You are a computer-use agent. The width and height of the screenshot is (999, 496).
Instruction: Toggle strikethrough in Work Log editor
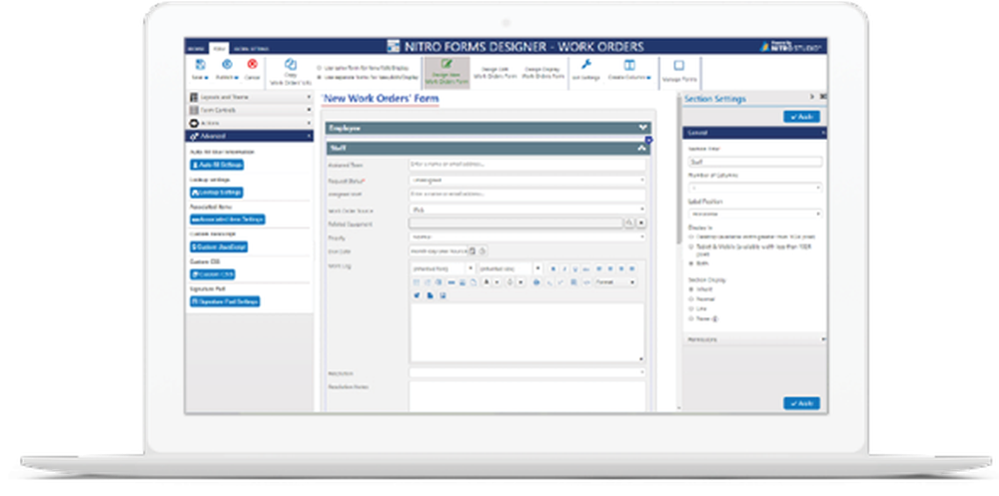tap(586, 268)
